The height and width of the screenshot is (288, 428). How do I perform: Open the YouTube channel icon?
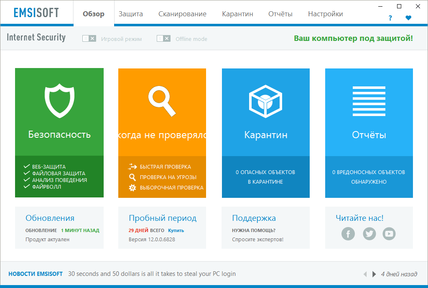[389, 233]
